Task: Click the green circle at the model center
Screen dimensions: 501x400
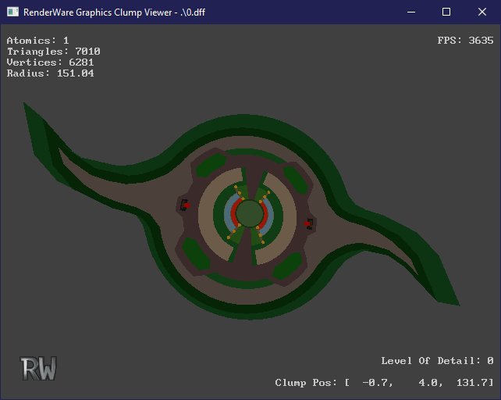Action: pyautogui.click(x=249, y=213)
